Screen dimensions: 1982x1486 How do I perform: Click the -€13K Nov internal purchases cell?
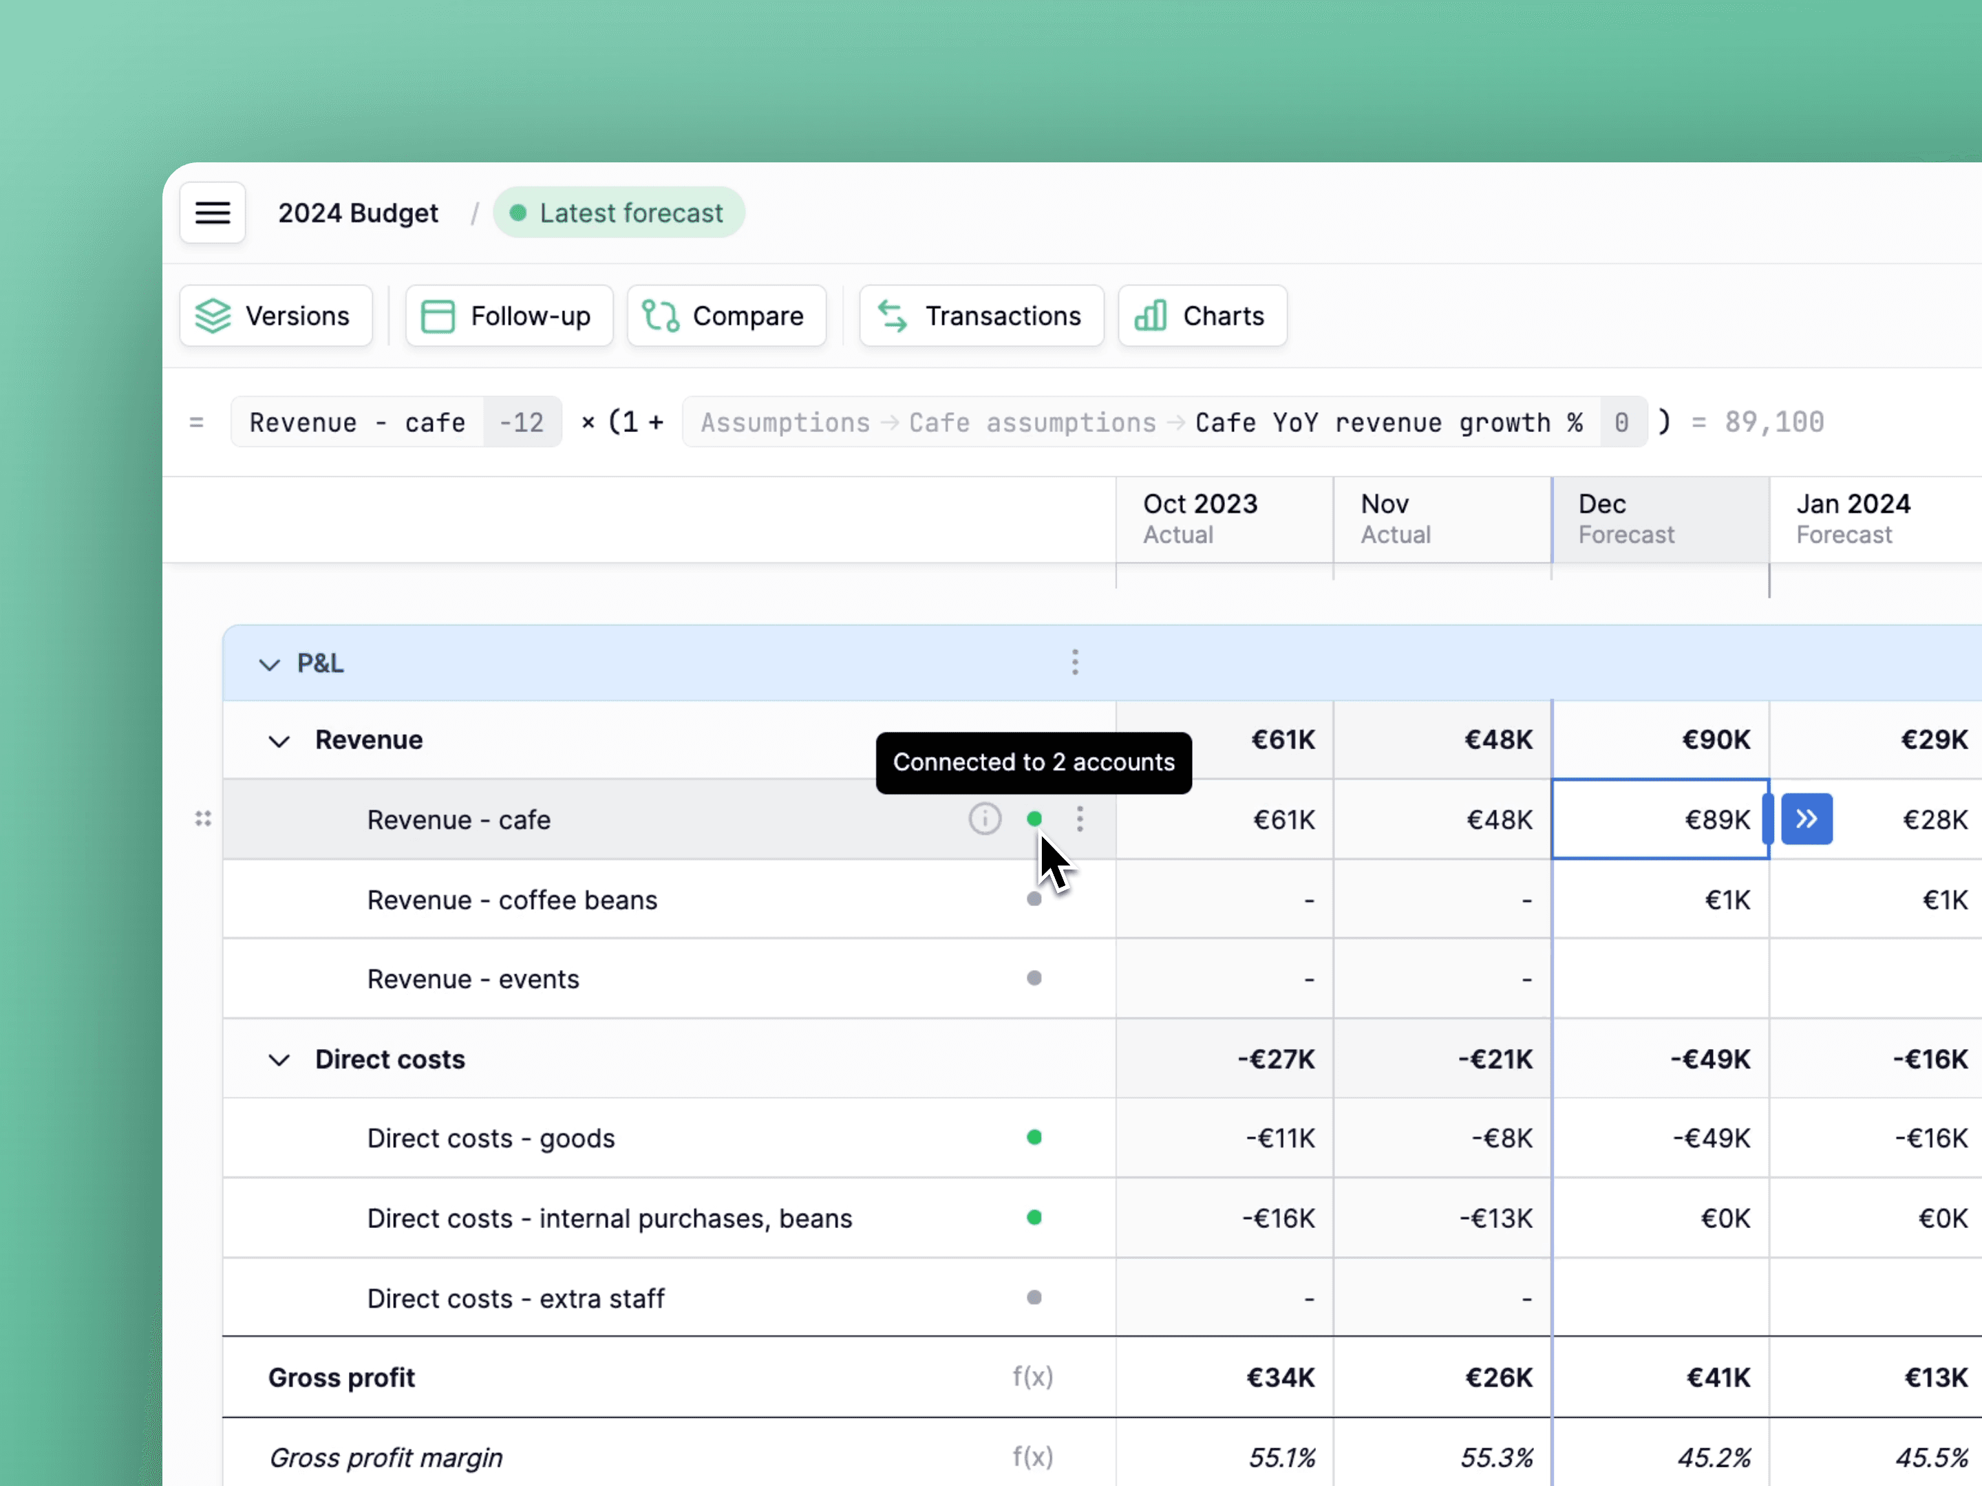(x=1442, y=1218)
